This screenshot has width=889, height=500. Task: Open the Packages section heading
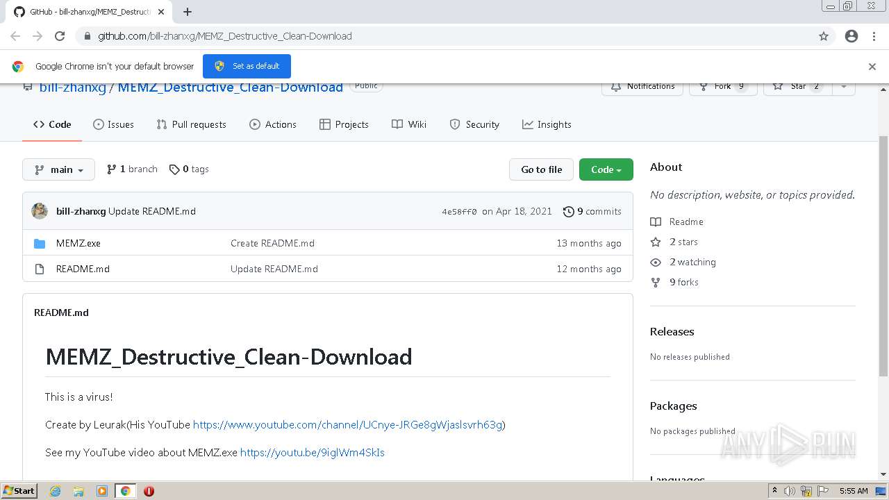(674, 406)
